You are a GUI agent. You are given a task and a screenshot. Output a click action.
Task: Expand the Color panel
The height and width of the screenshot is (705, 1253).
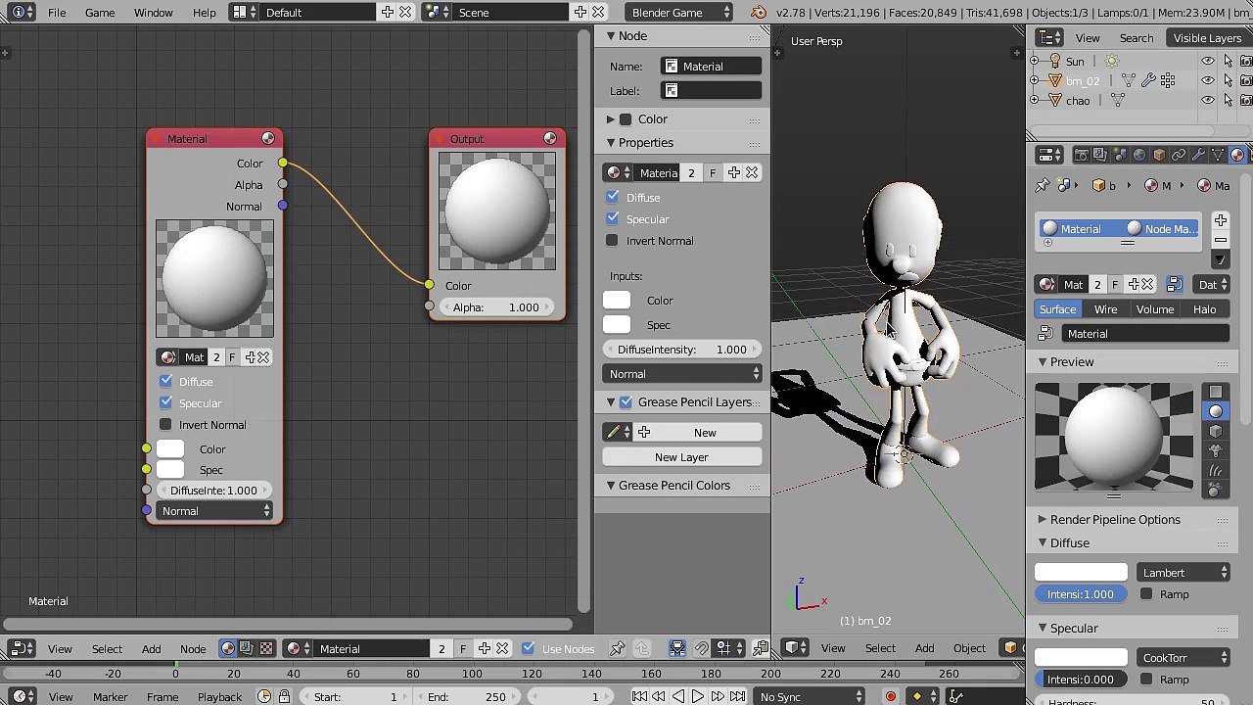pos(611,119)
